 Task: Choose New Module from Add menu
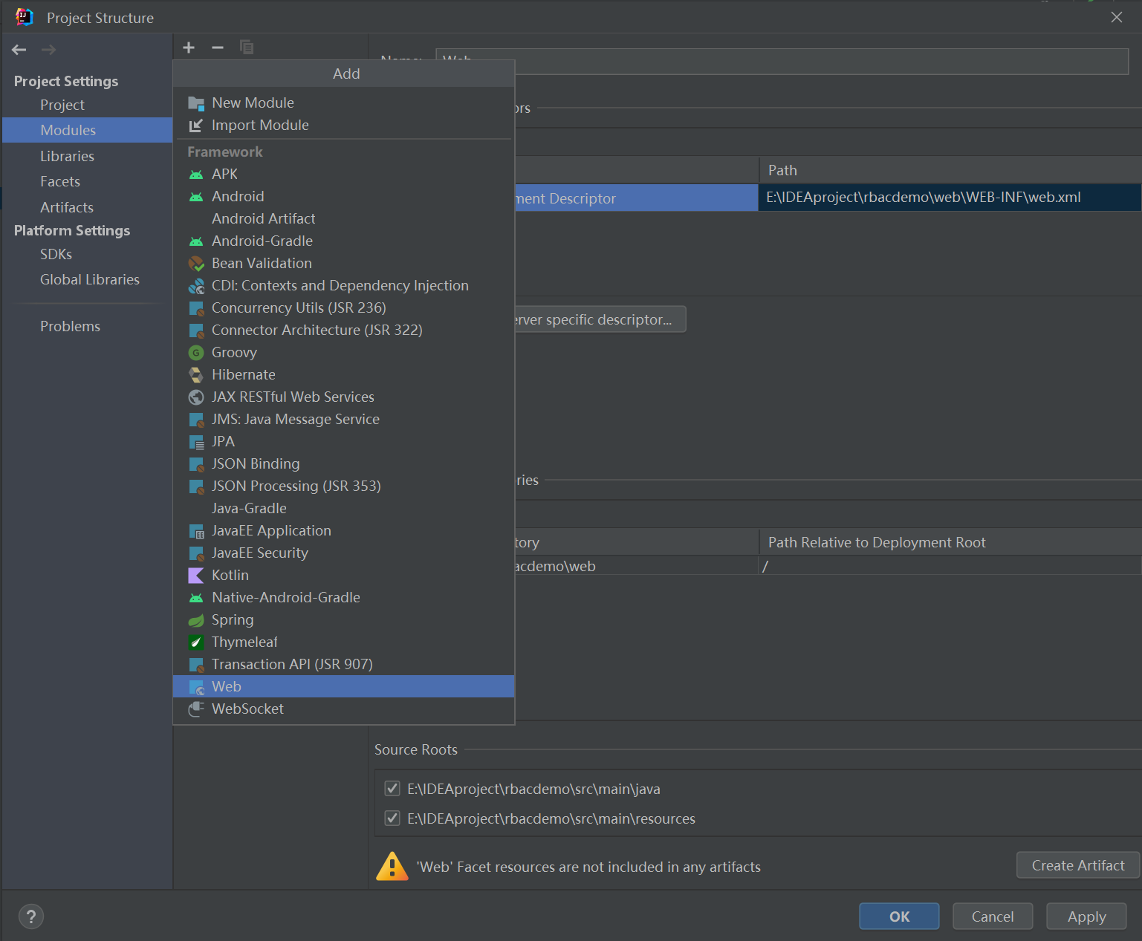coord(344,103)
